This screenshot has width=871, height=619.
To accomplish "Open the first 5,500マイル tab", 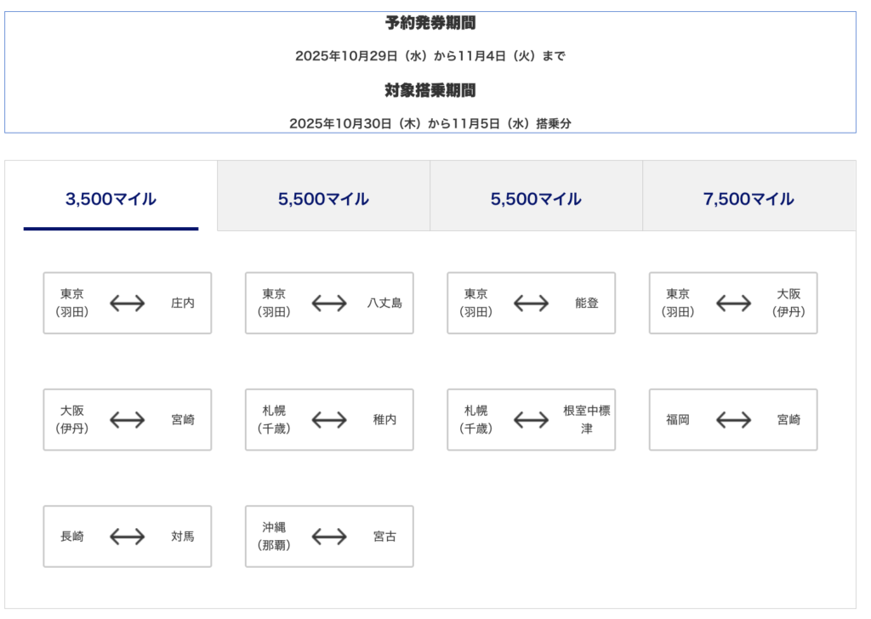I will [x=323, y=199].
